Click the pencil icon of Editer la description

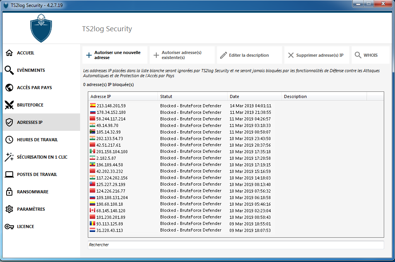[224, 55]
